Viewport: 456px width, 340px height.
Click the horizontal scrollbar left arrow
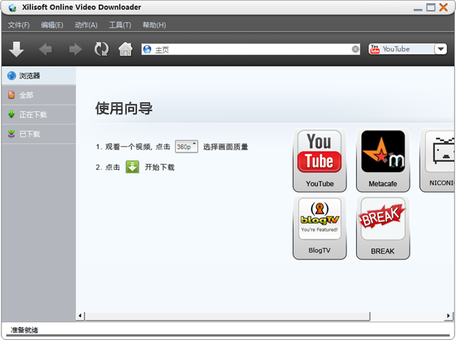coord(81,316)
